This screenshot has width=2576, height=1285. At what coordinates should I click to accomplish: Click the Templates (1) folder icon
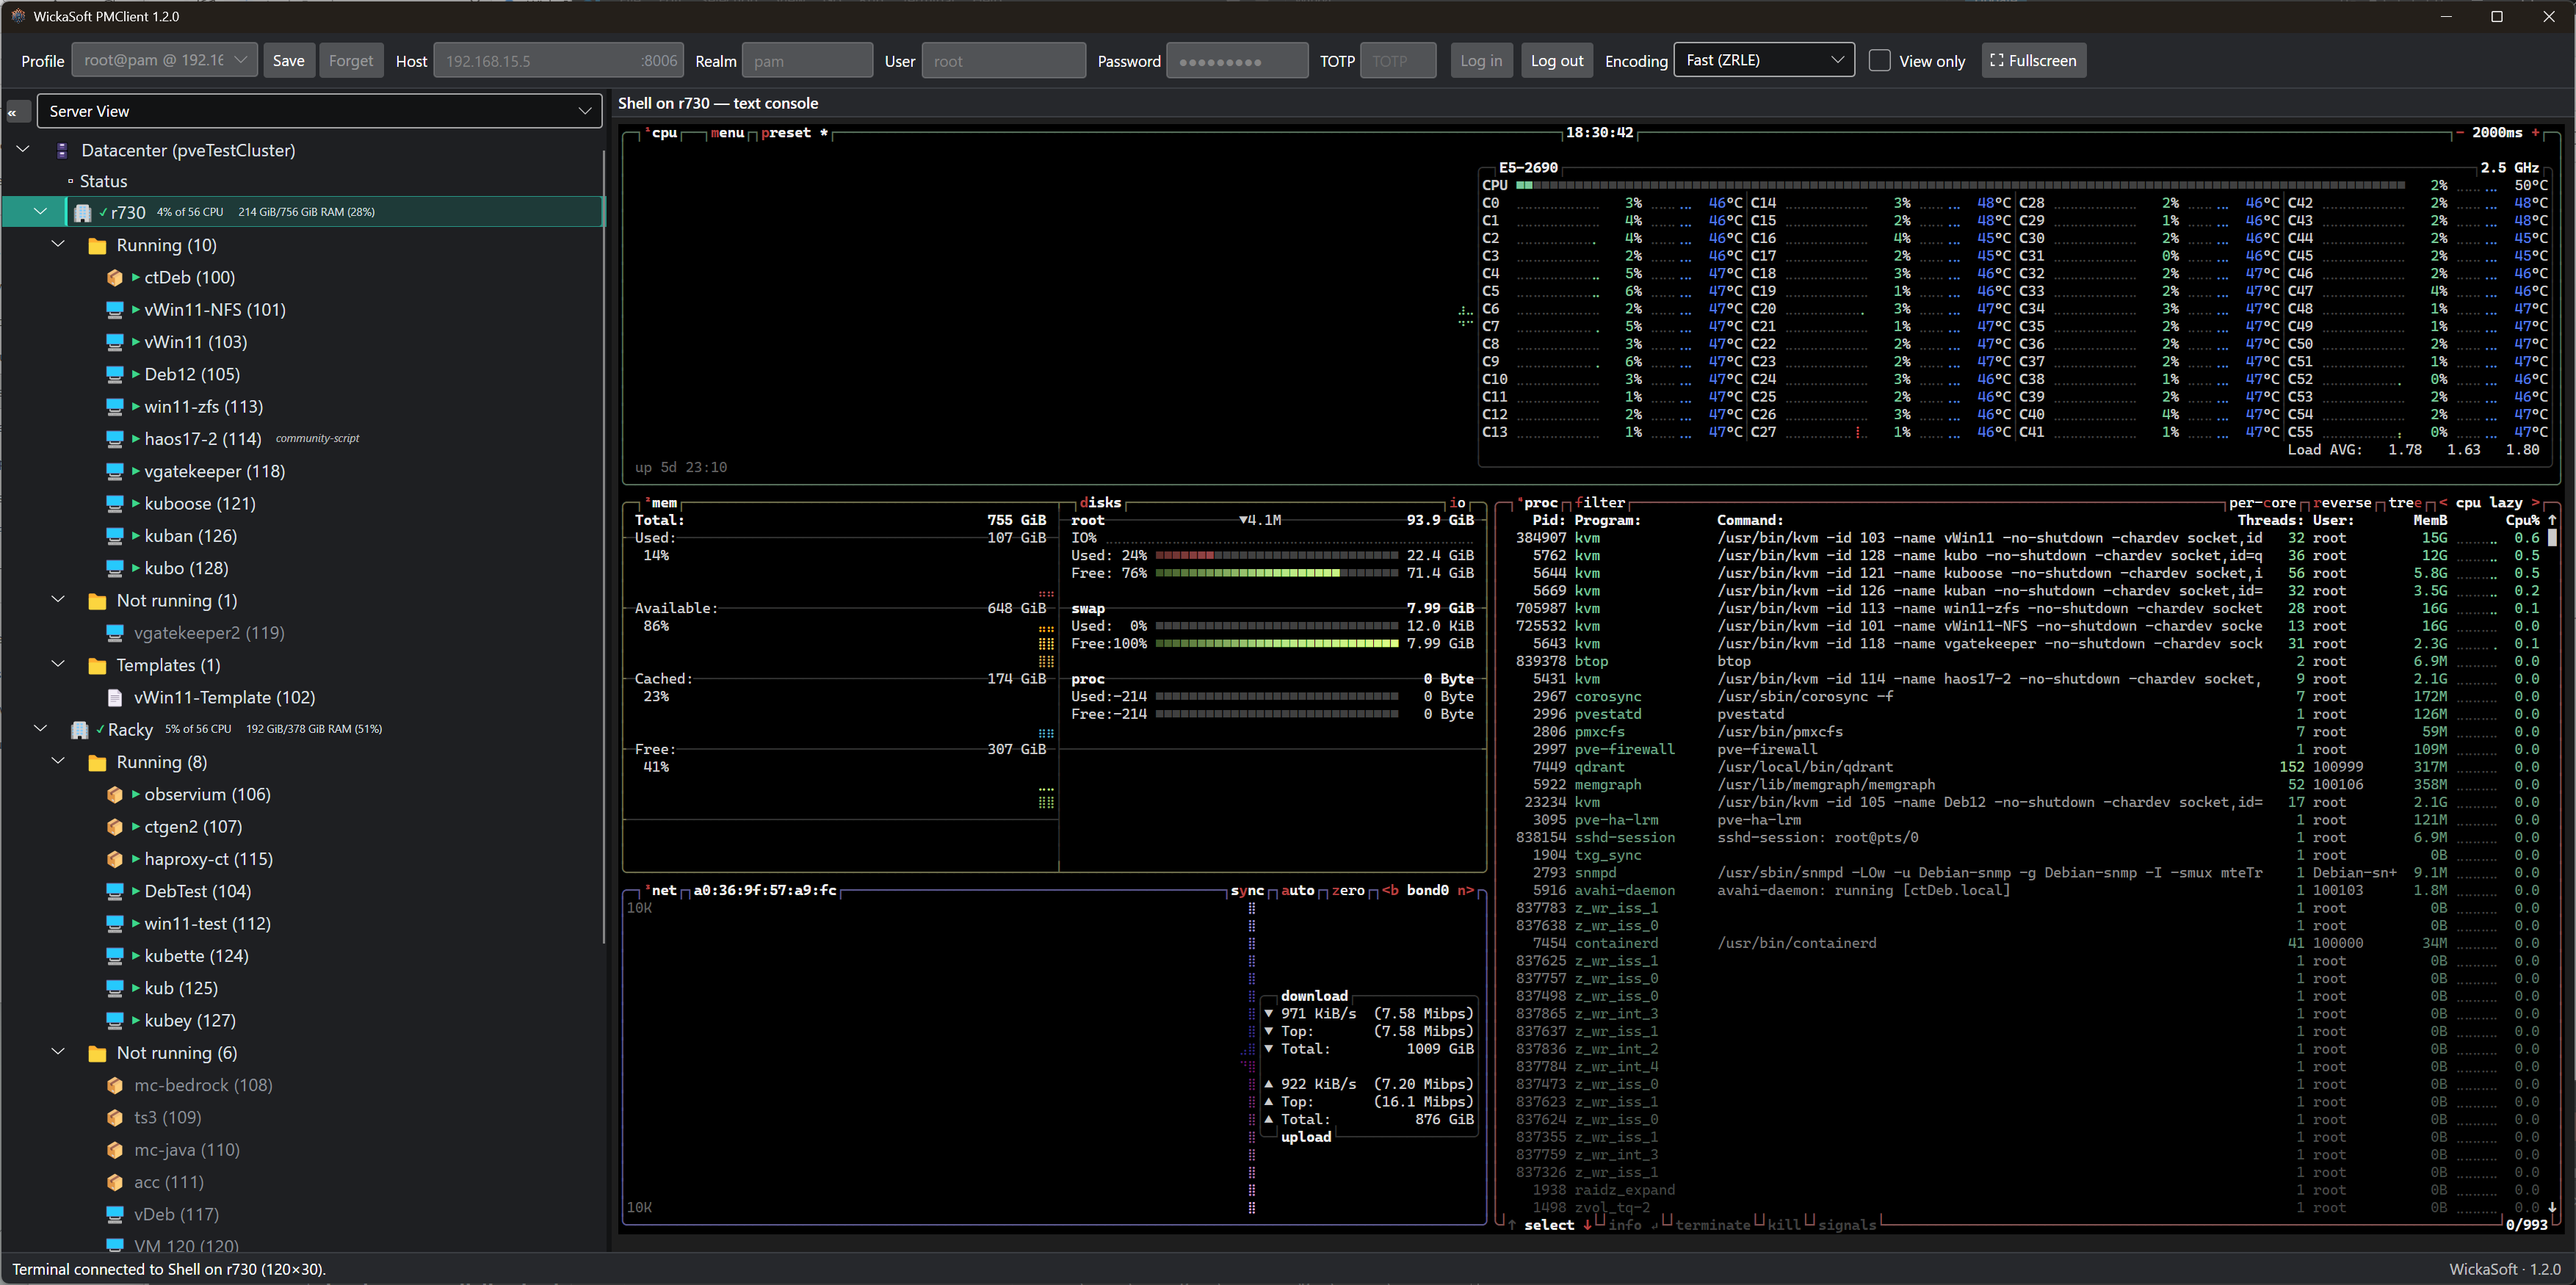click(97, 666)
